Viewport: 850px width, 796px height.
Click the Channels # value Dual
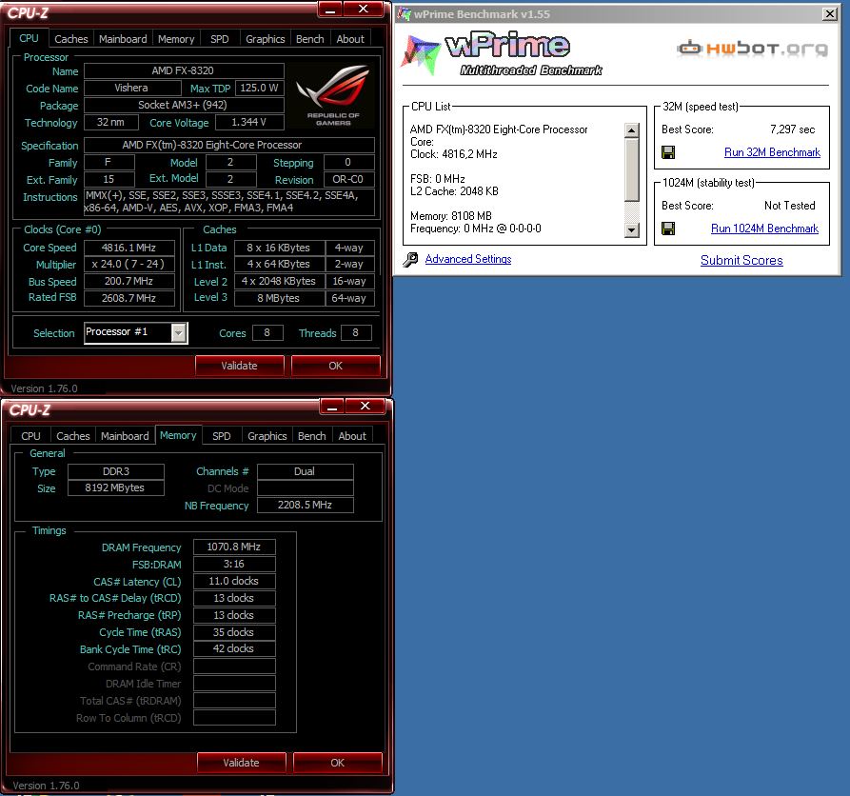click(x=306, y=471)
